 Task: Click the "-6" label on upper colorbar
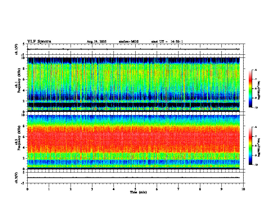pos(256,70)
